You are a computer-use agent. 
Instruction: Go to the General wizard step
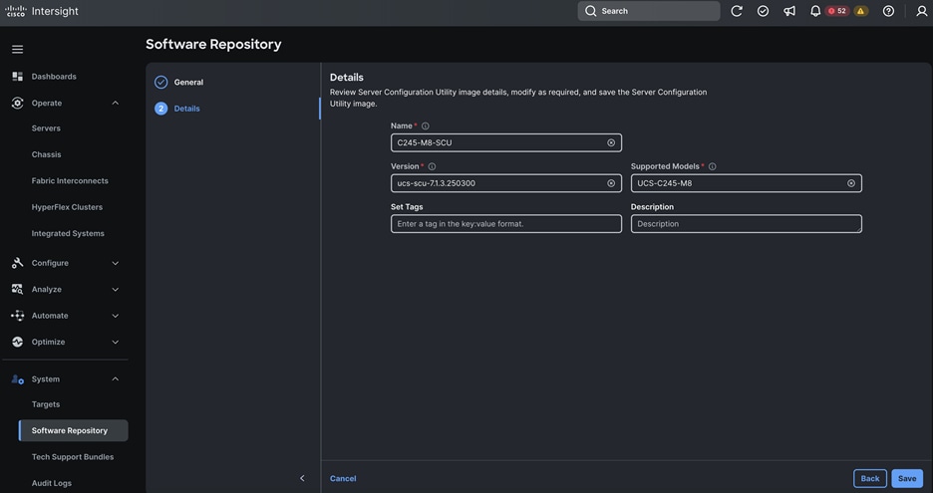click(188, 82)
